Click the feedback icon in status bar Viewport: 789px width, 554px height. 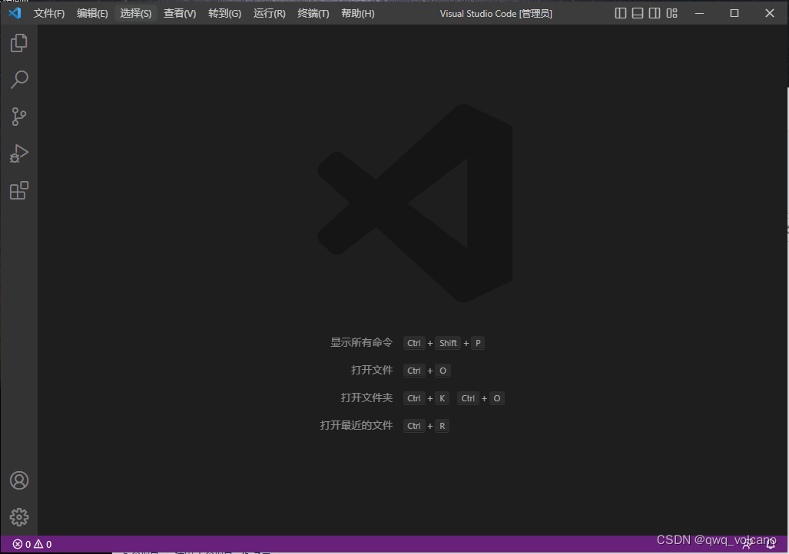pos(747,544)
